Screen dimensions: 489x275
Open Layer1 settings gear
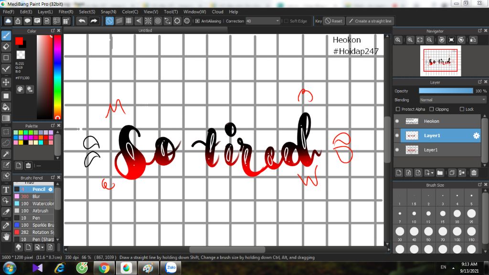click(x=476, y=136)
